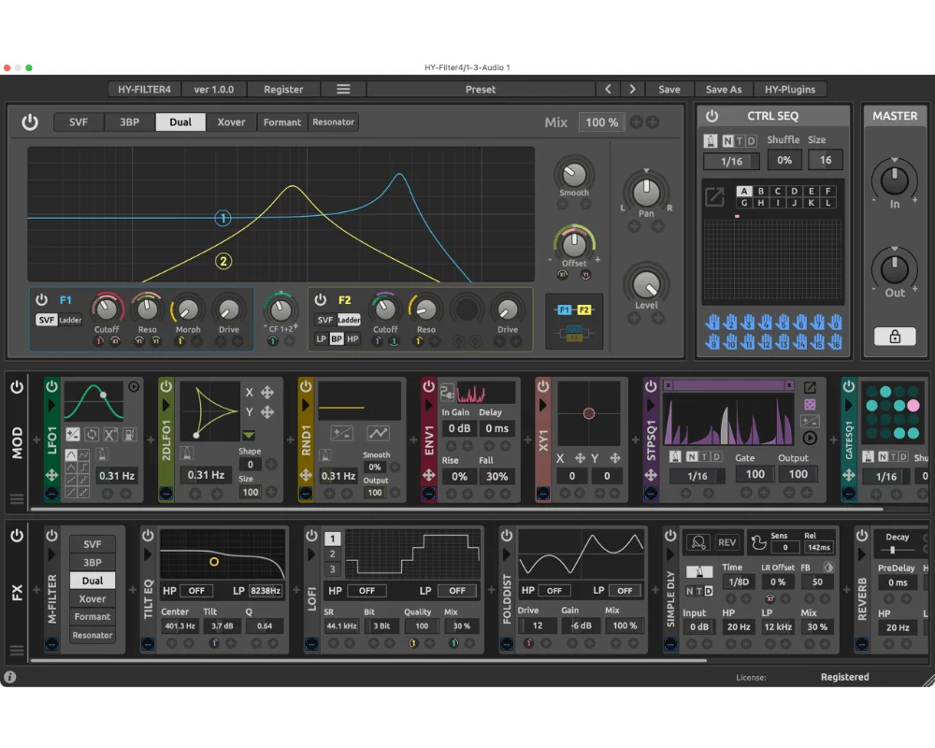This screenshot has height=748, width=935.
Task: Select the Dual filter tab
Action: (x=180, y=122)
